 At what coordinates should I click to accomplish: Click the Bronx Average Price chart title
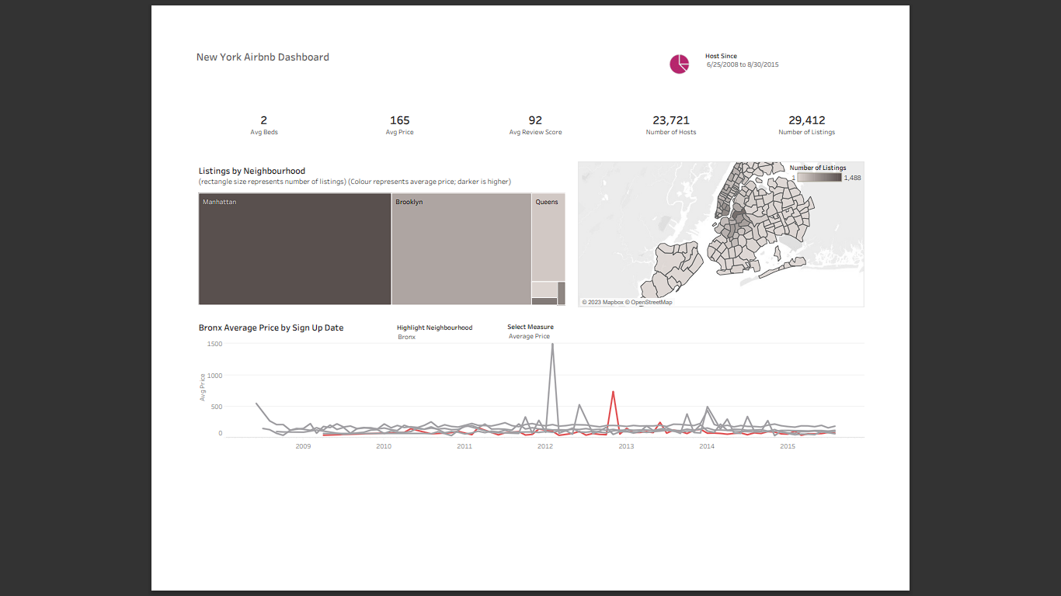[x=270, y=327]
